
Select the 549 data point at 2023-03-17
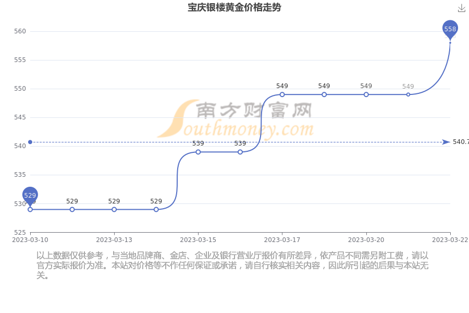click(282, 94)
